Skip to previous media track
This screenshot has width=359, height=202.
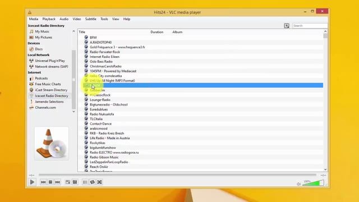point(43,182)
